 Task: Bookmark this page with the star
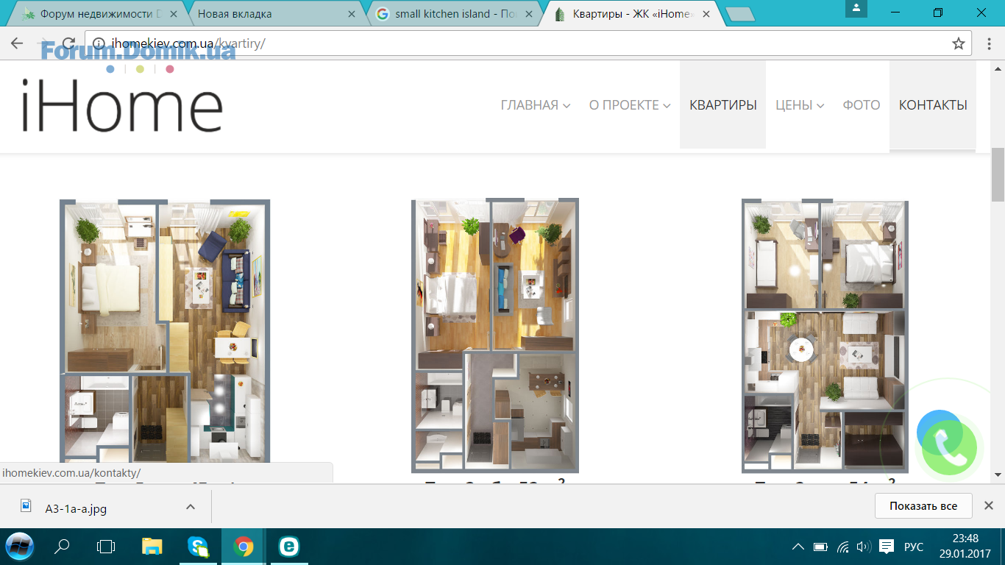coord(959,43)
